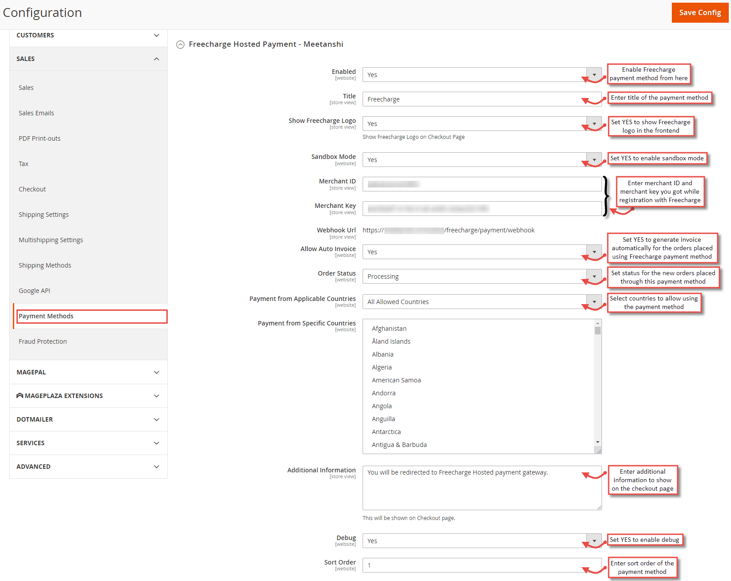Screen dimensions: 731x581
Task: Click the Additional Information resize handle
Action: (x=599, y=507)
